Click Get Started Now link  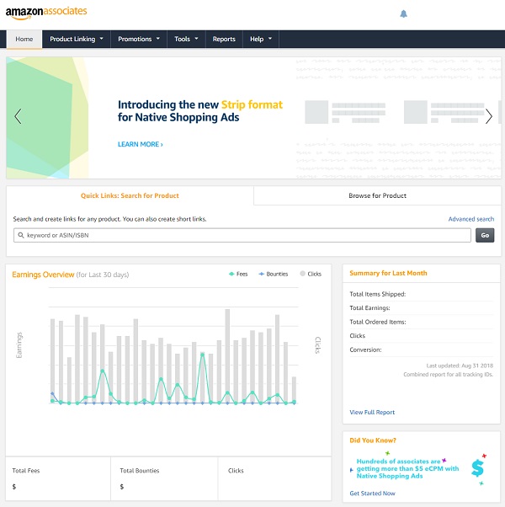tap(372, 493)
